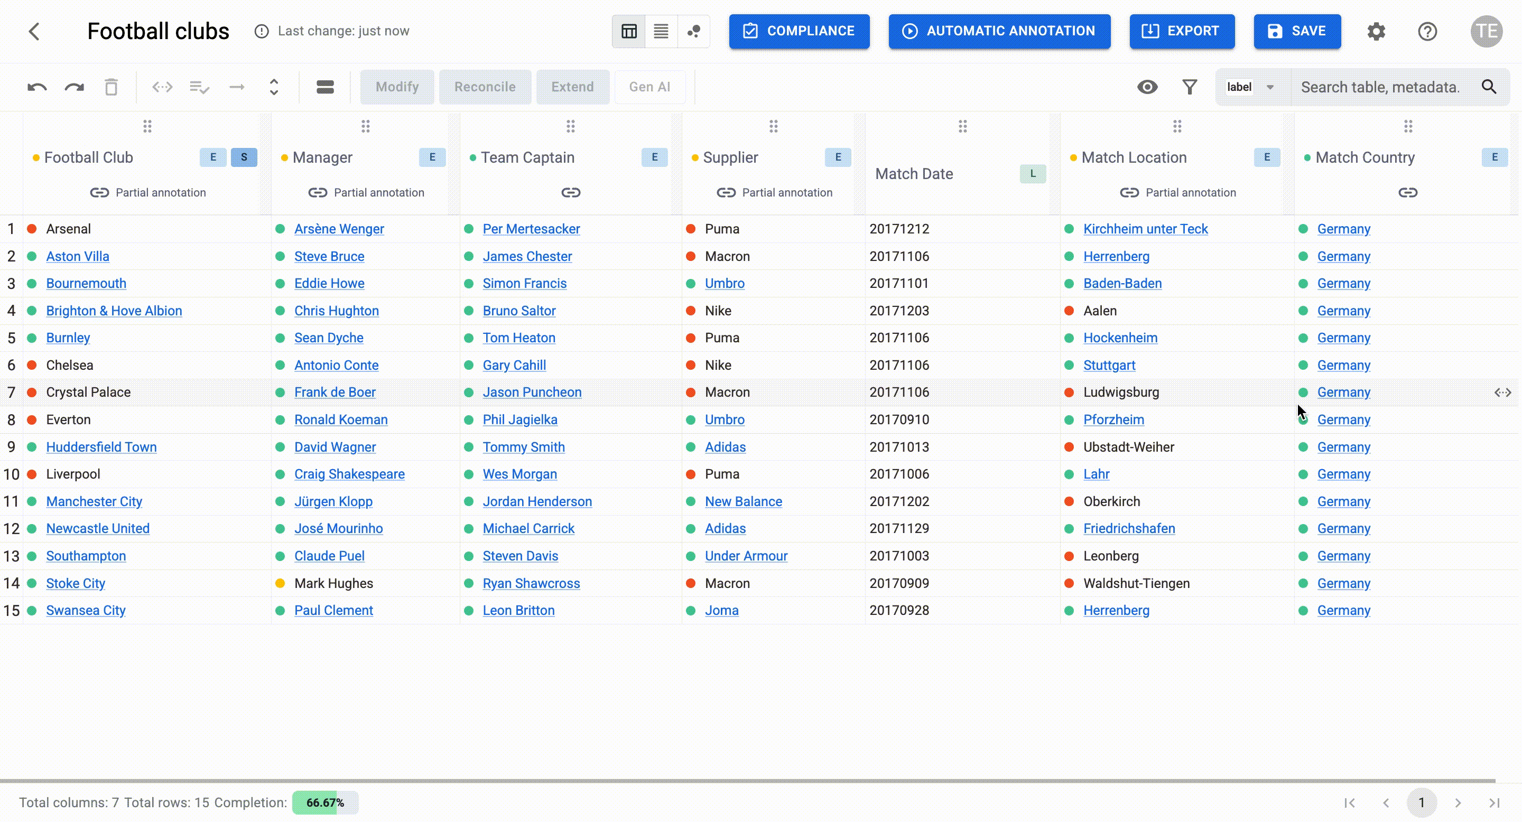This screenshot has width=1522, height=822.
Task: Open the Brighton & Hove Albion link
Action: (114, 311)
